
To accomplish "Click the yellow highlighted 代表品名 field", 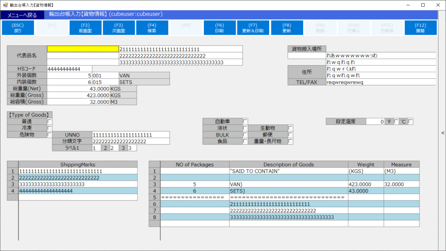I will point(83,49).
